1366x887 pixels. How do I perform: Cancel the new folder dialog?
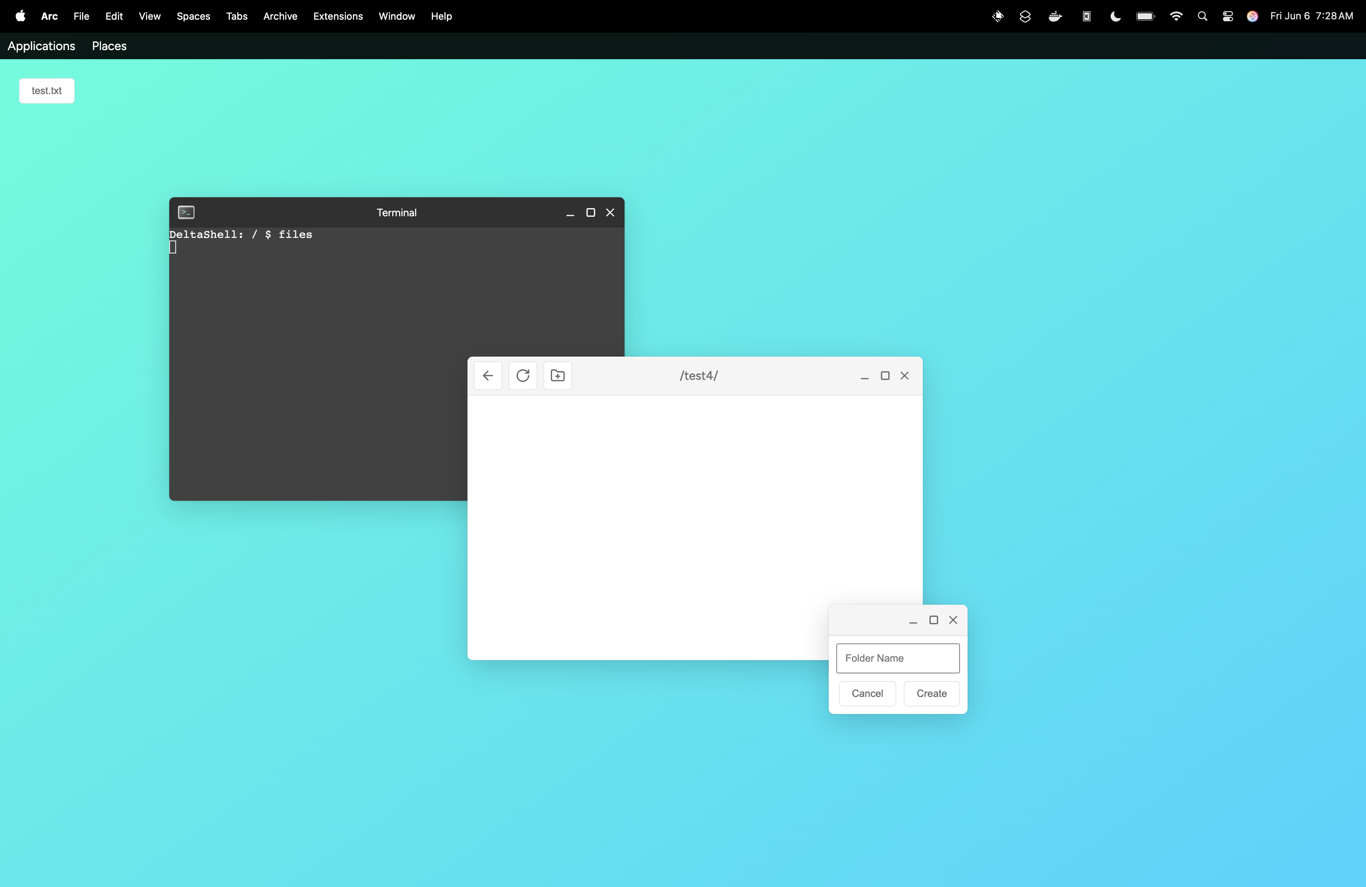tap(867, 694)
